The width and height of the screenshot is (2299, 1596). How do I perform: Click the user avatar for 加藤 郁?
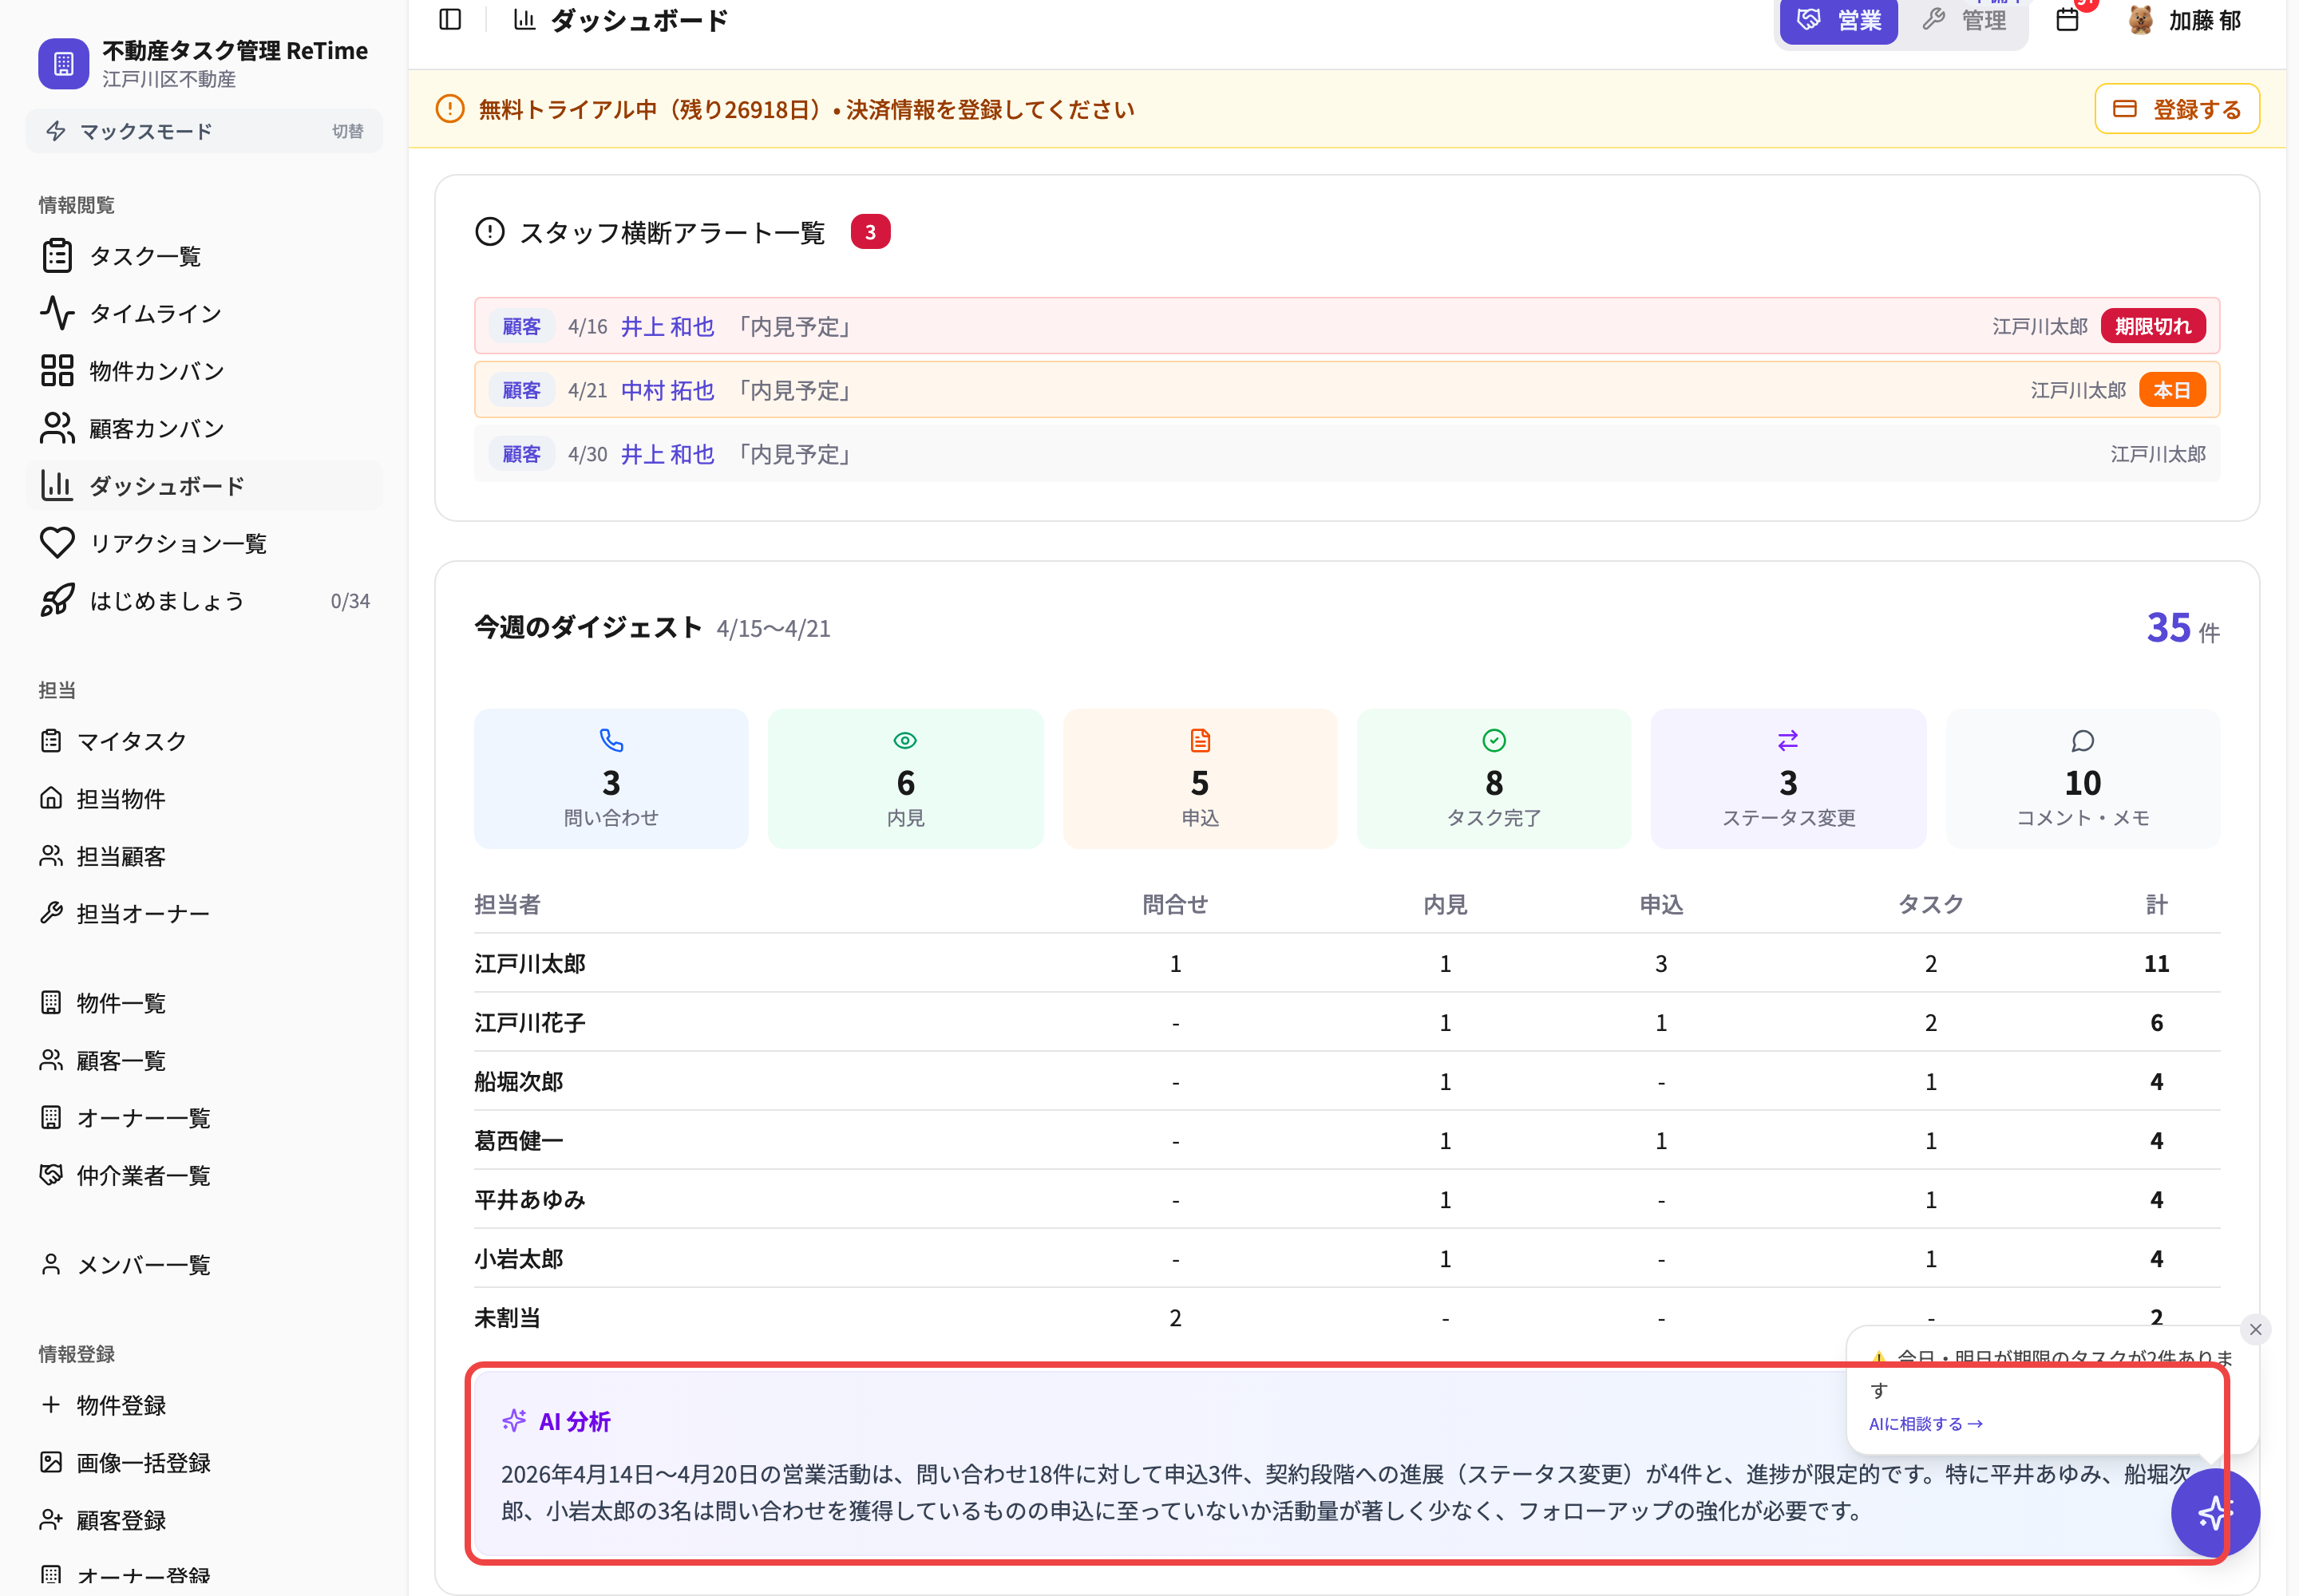2141,20
